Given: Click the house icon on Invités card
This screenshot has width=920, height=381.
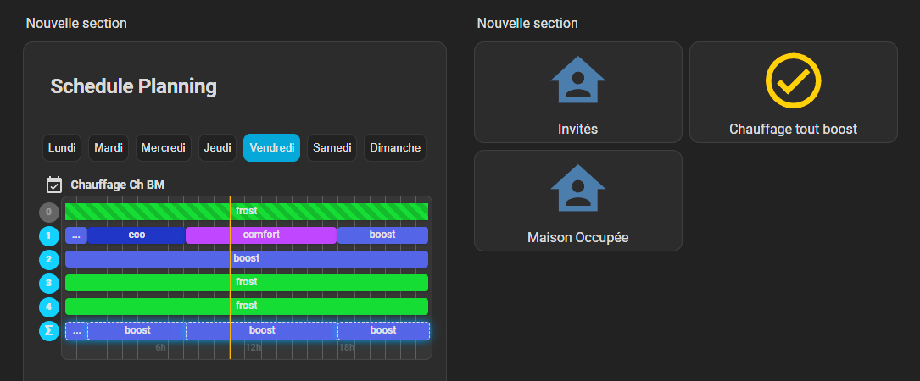Looking at the screenshot, I should pyautogui.click(x=577, y=80).
